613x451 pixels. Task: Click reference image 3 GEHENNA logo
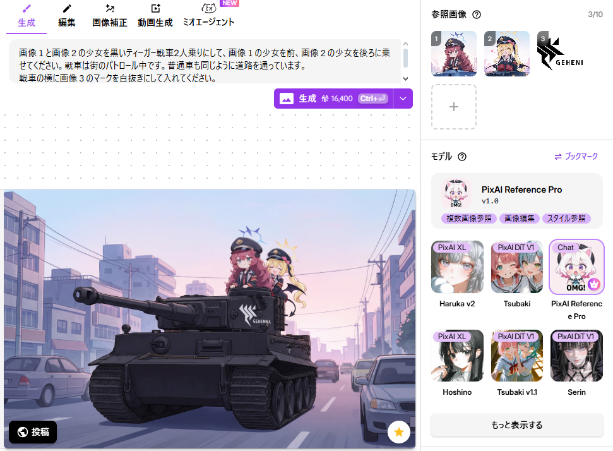tap(560, 54)
